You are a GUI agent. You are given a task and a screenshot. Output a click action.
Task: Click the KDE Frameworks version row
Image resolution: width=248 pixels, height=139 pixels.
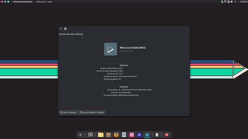click(x=110, y=71)
